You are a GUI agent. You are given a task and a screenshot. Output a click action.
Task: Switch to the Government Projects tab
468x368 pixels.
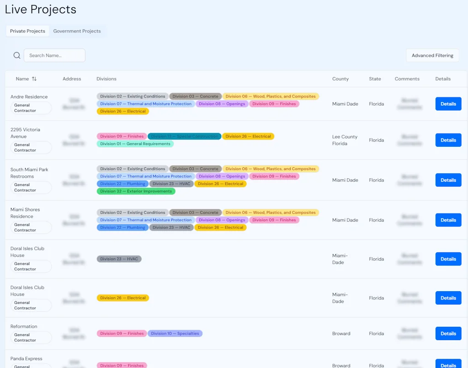click(77, 31)
